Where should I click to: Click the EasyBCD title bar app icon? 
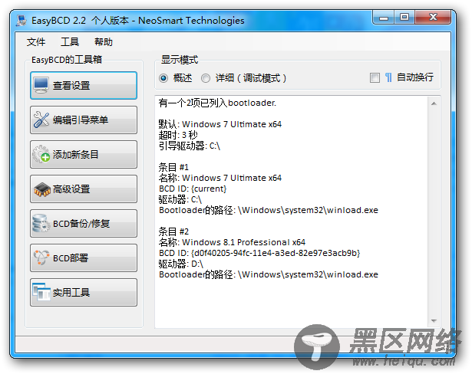pos(21,21)
